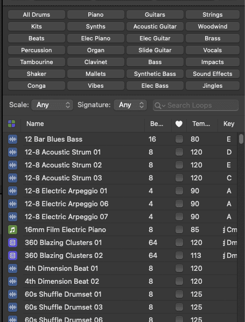The height and width of the screenshot is (322, 245).
Task: Click audio loop icon for 12 Bar Blues Bass
Action: point(12,139)
